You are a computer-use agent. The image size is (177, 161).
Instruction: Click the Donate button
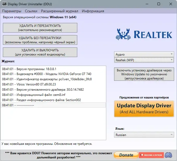coord(126,155)
